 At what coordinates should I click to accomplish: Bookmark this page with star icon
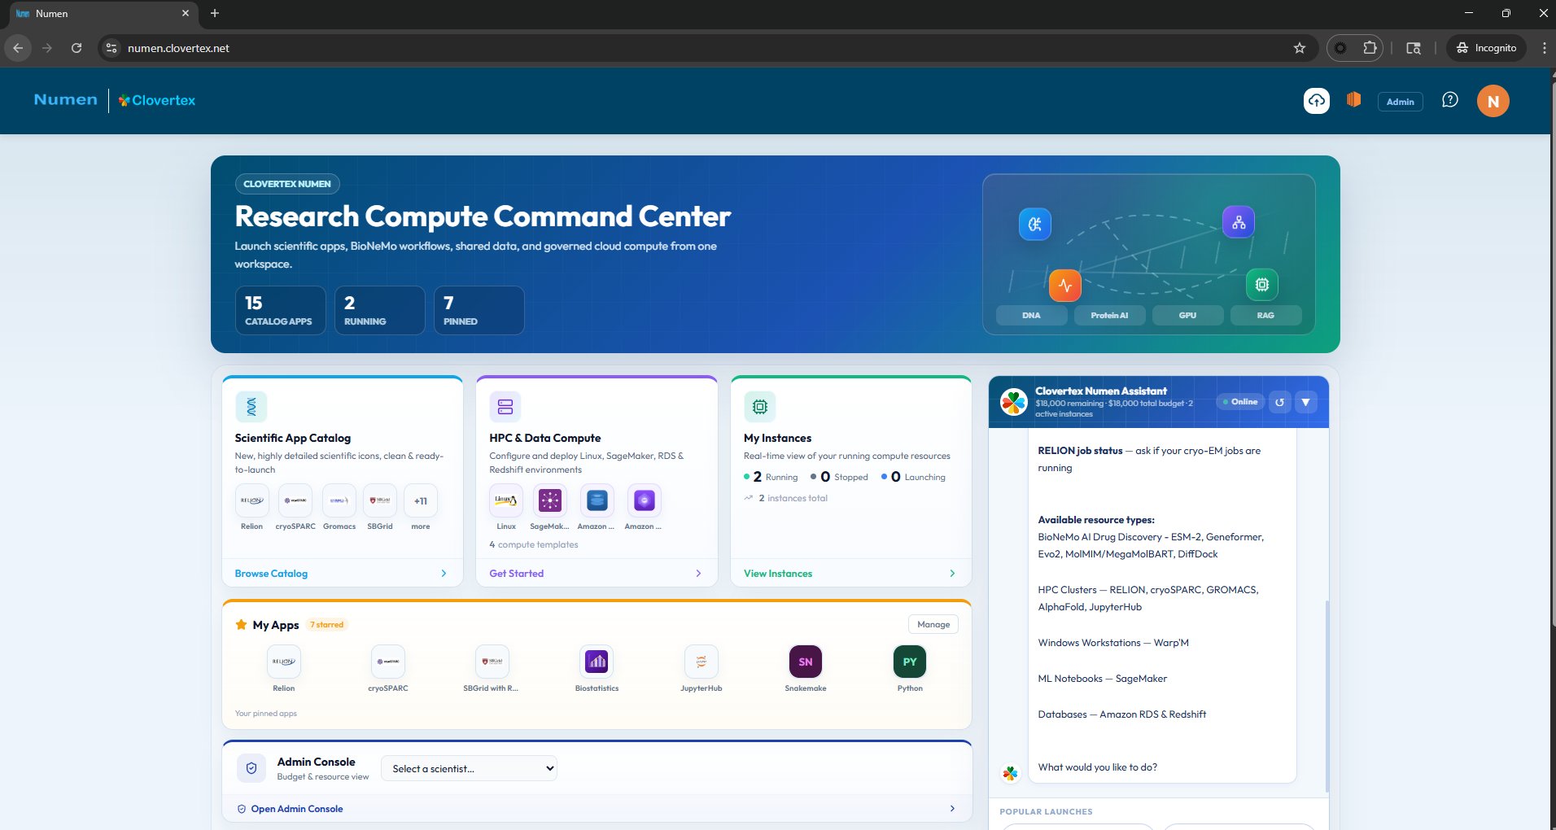1300,48
